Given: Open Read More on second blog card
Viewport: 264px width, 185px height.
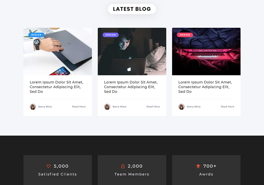Looking at the screenshot, I should [153, 107].
